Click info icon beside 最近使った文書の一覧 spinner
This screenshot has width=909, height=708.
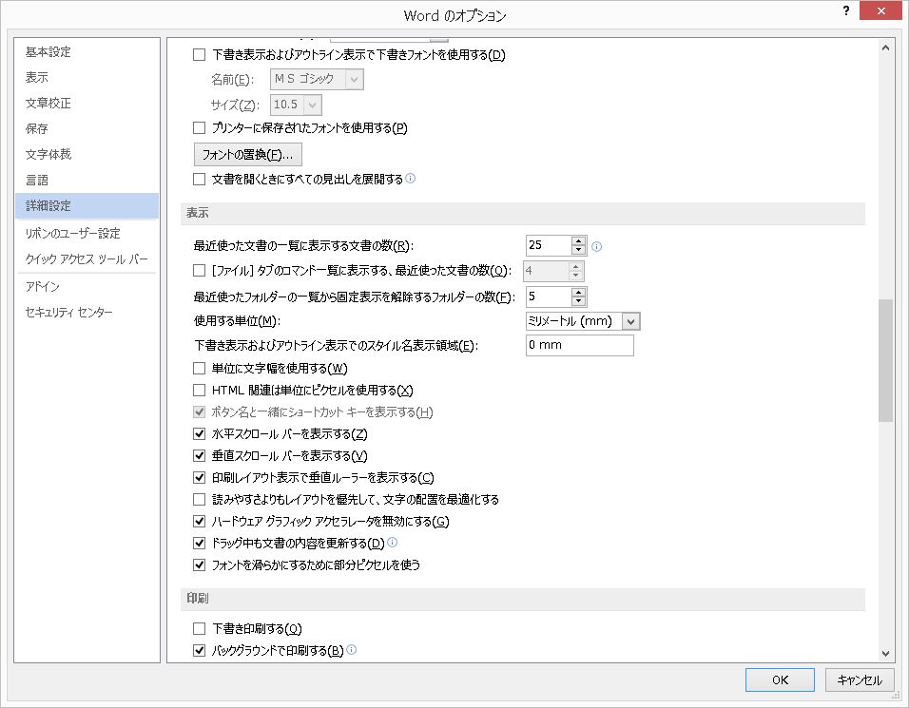pos(596,247)
